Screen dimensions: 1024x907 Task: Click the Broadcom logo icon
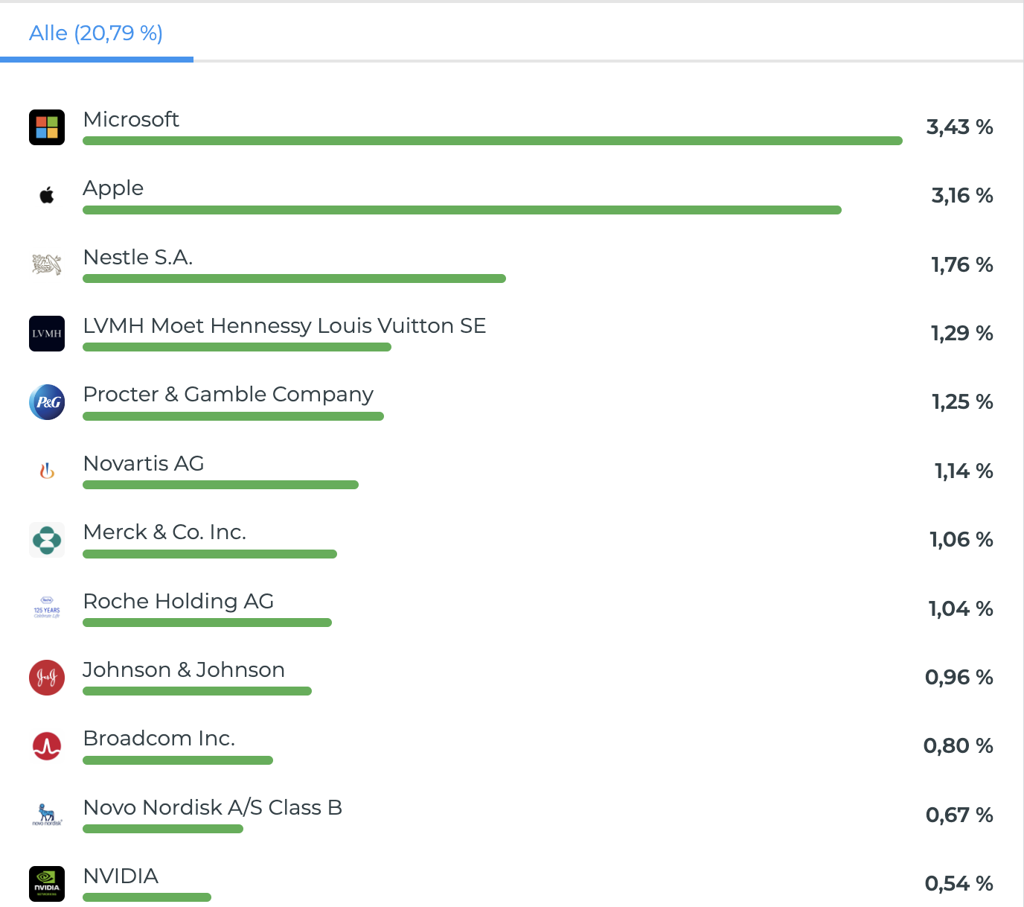[47, 746]
